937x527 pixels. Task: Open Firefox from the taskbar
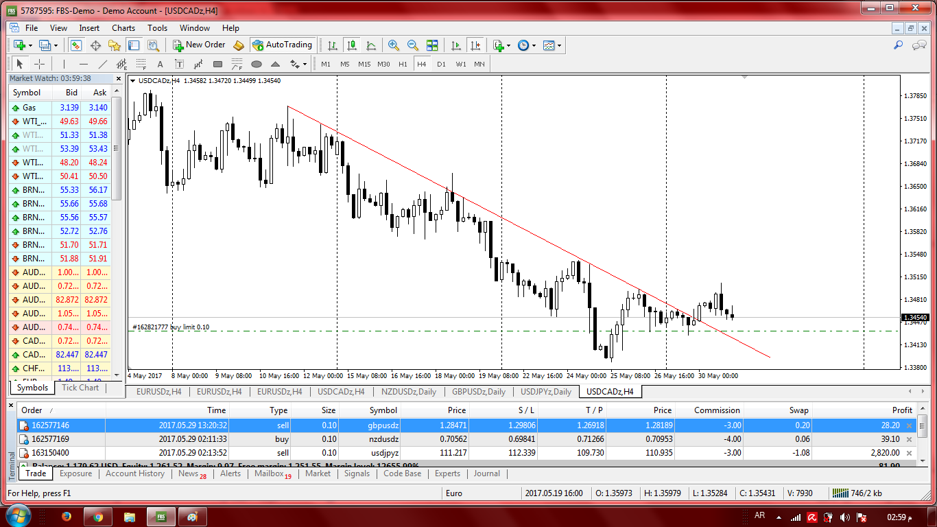tap(67, 517)
